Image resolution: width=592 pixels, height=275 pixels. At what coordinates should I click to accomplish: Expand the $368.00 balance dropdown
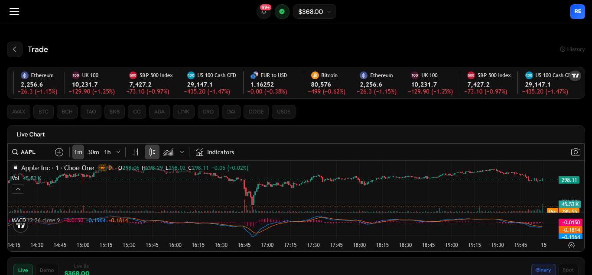coord(315,12)
